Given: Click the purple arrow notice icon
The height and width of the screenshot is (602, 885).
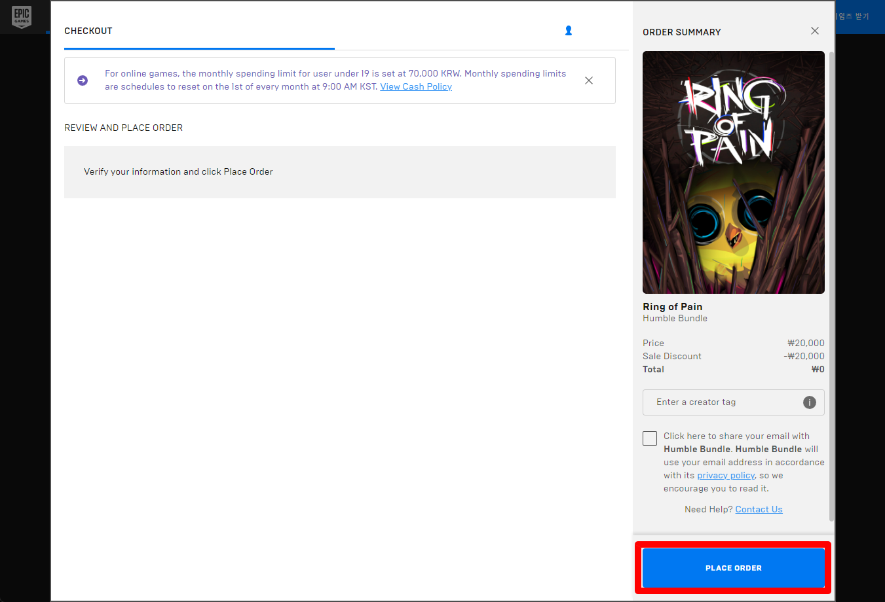Looking at the screenshot, I should point(83,80).
